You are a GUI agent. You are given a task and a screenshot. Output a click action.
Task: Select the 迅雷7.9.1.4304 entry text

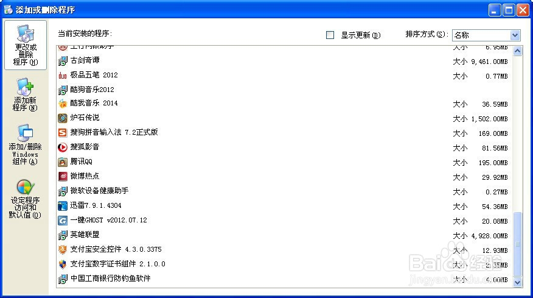click(96, 205)
